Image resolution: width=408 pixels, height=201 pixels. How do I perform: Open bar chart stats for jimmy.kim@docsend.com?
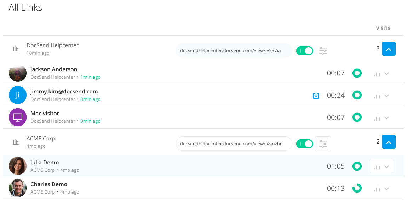pos(377,96)
